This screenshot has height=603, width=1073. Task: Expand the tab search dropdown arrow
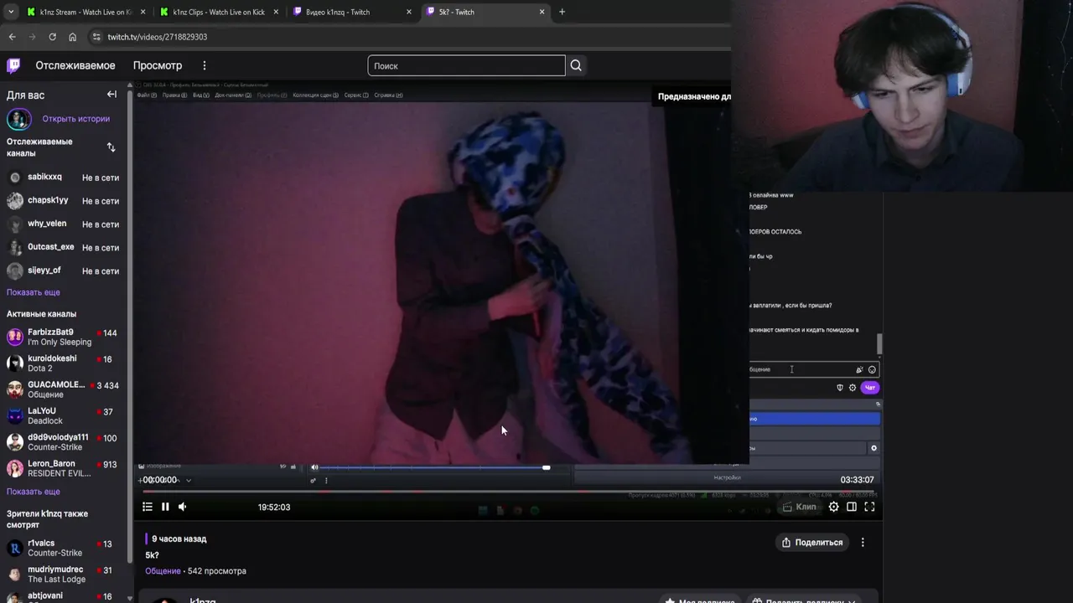[x=11, y=12]
